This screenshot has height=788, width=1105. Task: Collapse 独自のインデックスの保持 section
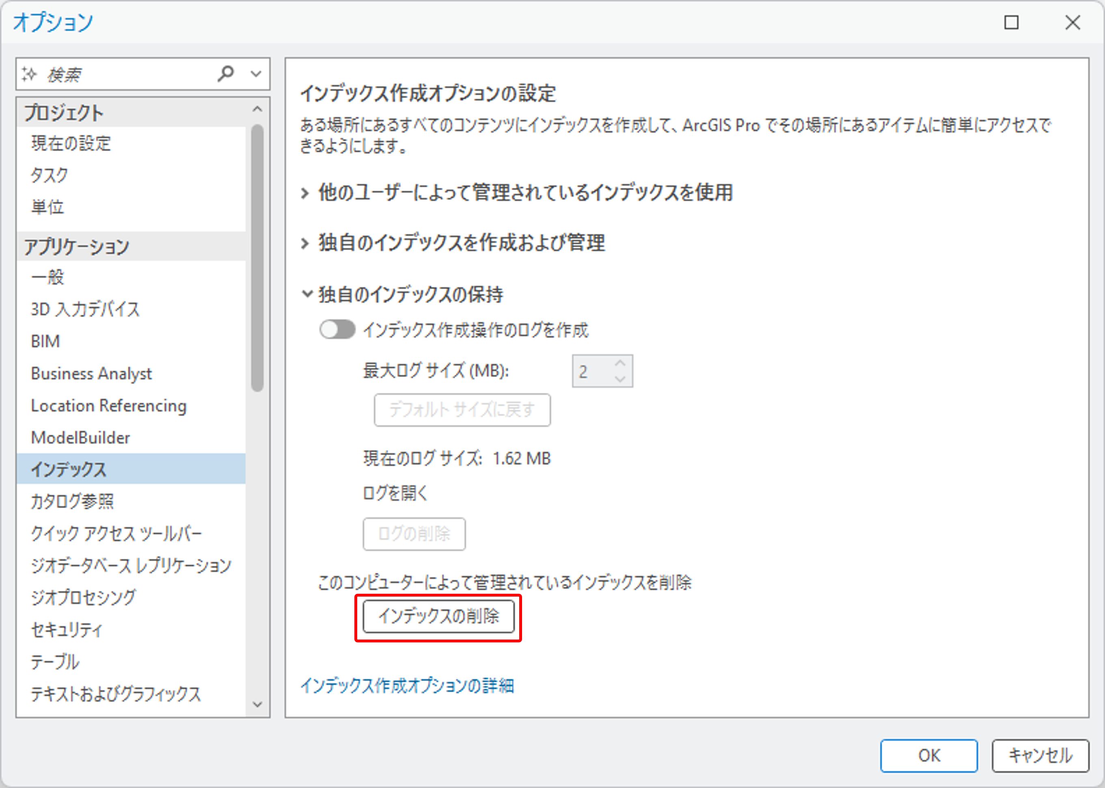(x=306, y=294)
